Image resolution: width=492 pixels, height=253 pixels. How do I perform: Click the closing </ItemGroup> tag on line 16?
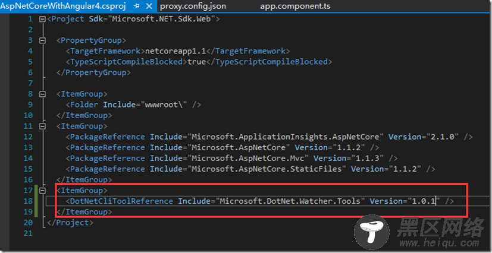click(84, 179)
